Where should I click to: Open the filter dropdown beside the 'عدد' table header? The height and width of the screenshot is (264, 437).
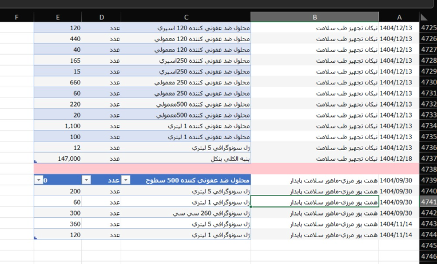point(86,180)
